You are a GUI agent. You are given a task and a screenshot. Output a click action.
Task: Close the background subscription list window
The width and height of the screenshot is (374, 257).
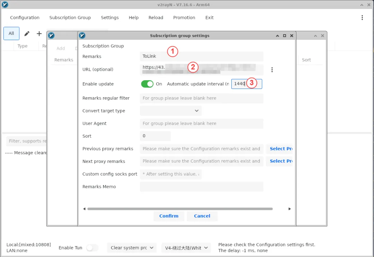pyautogui.click(x=322, y=36)
